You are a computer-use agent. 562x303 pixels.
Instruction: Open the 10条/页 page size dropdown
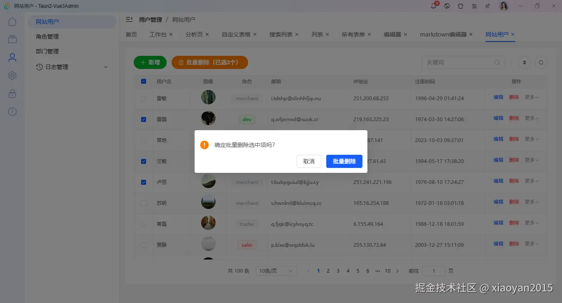pos(276,271)
